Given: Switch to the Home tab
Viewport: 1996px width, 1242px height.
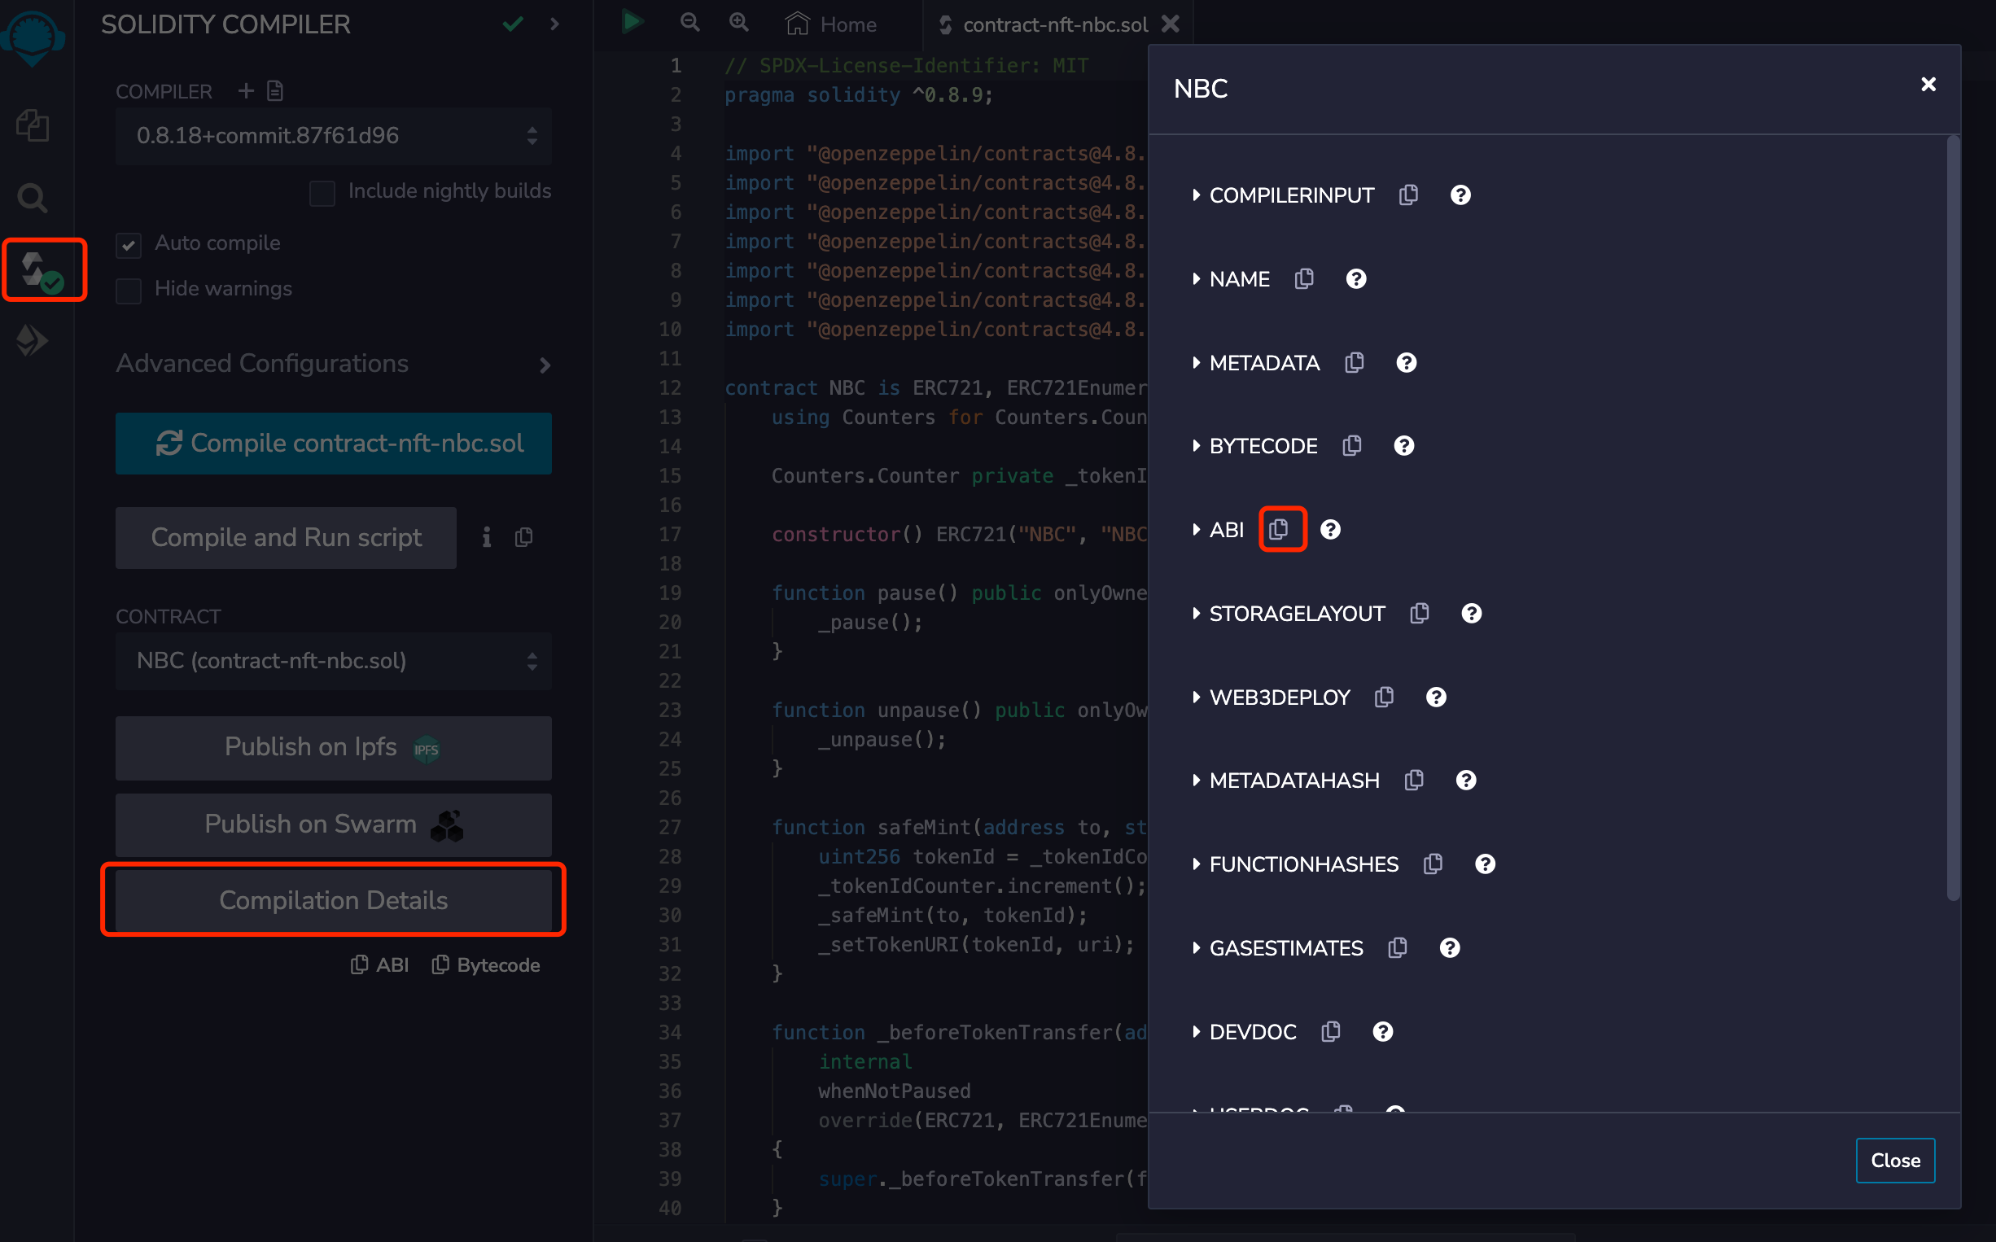Looking at the screenshot, I should click(831, 24).
